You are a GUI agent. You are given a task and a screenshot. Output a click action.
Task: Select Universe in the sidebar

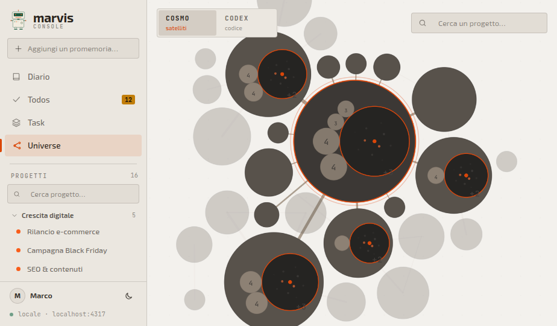(73, 145)
